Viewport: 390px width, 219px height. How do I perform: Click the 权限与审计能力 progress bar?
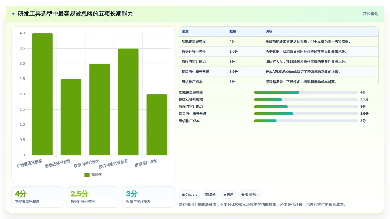coord(306,107)
